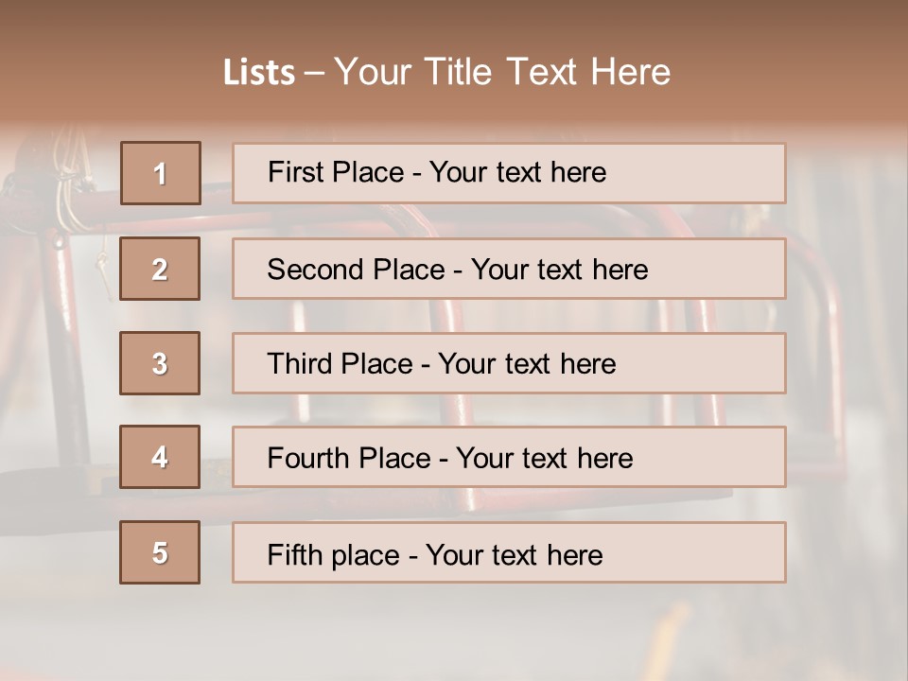Select the number 2 square

point(160,269)
